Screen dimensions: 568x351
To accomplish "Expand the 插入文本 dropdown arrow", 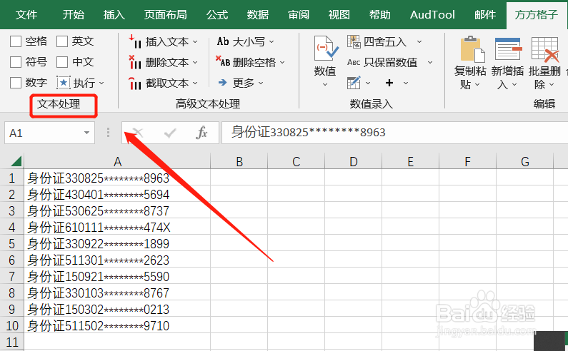I will click(x=195, y=41).
